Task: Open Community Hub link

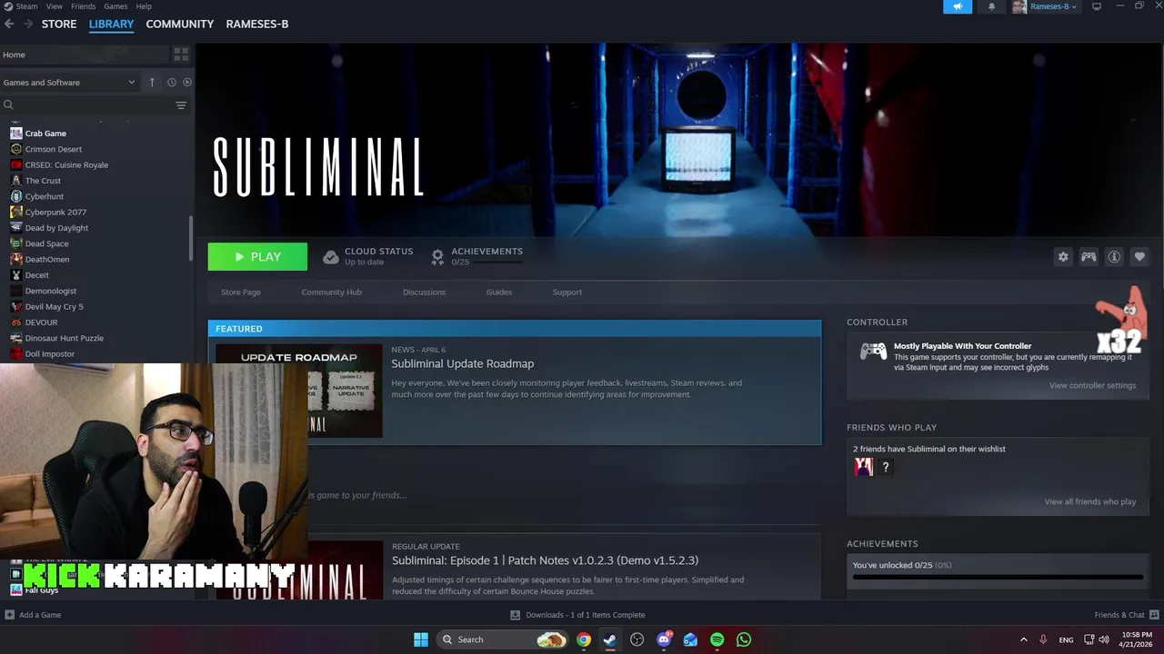Action: tap(331, 292)
